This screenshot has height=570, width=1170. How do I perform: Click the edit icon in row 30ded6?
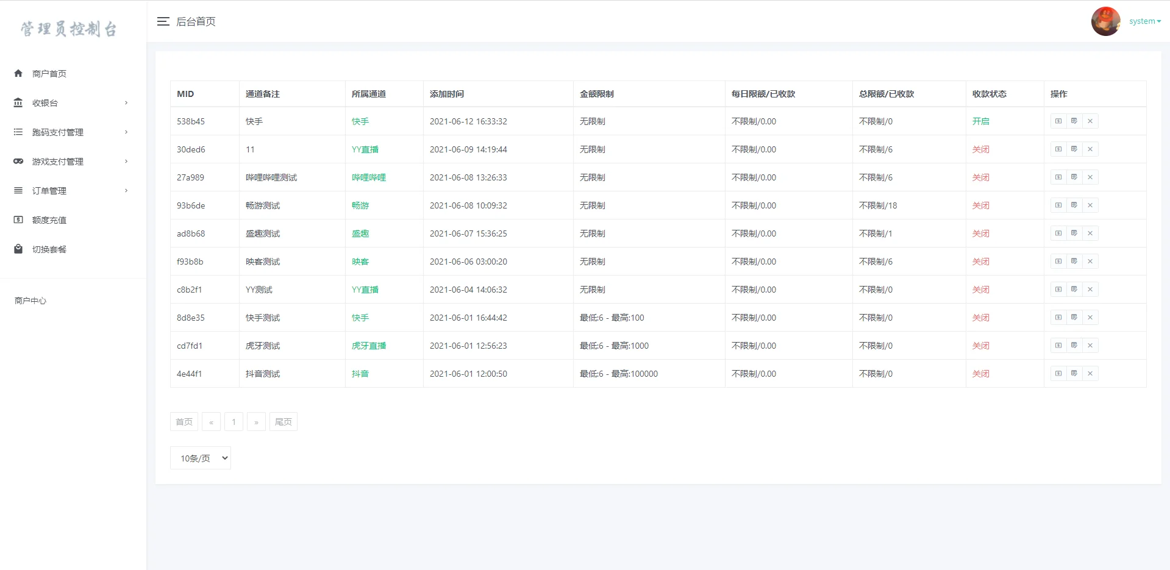(x=1074, y=149)
